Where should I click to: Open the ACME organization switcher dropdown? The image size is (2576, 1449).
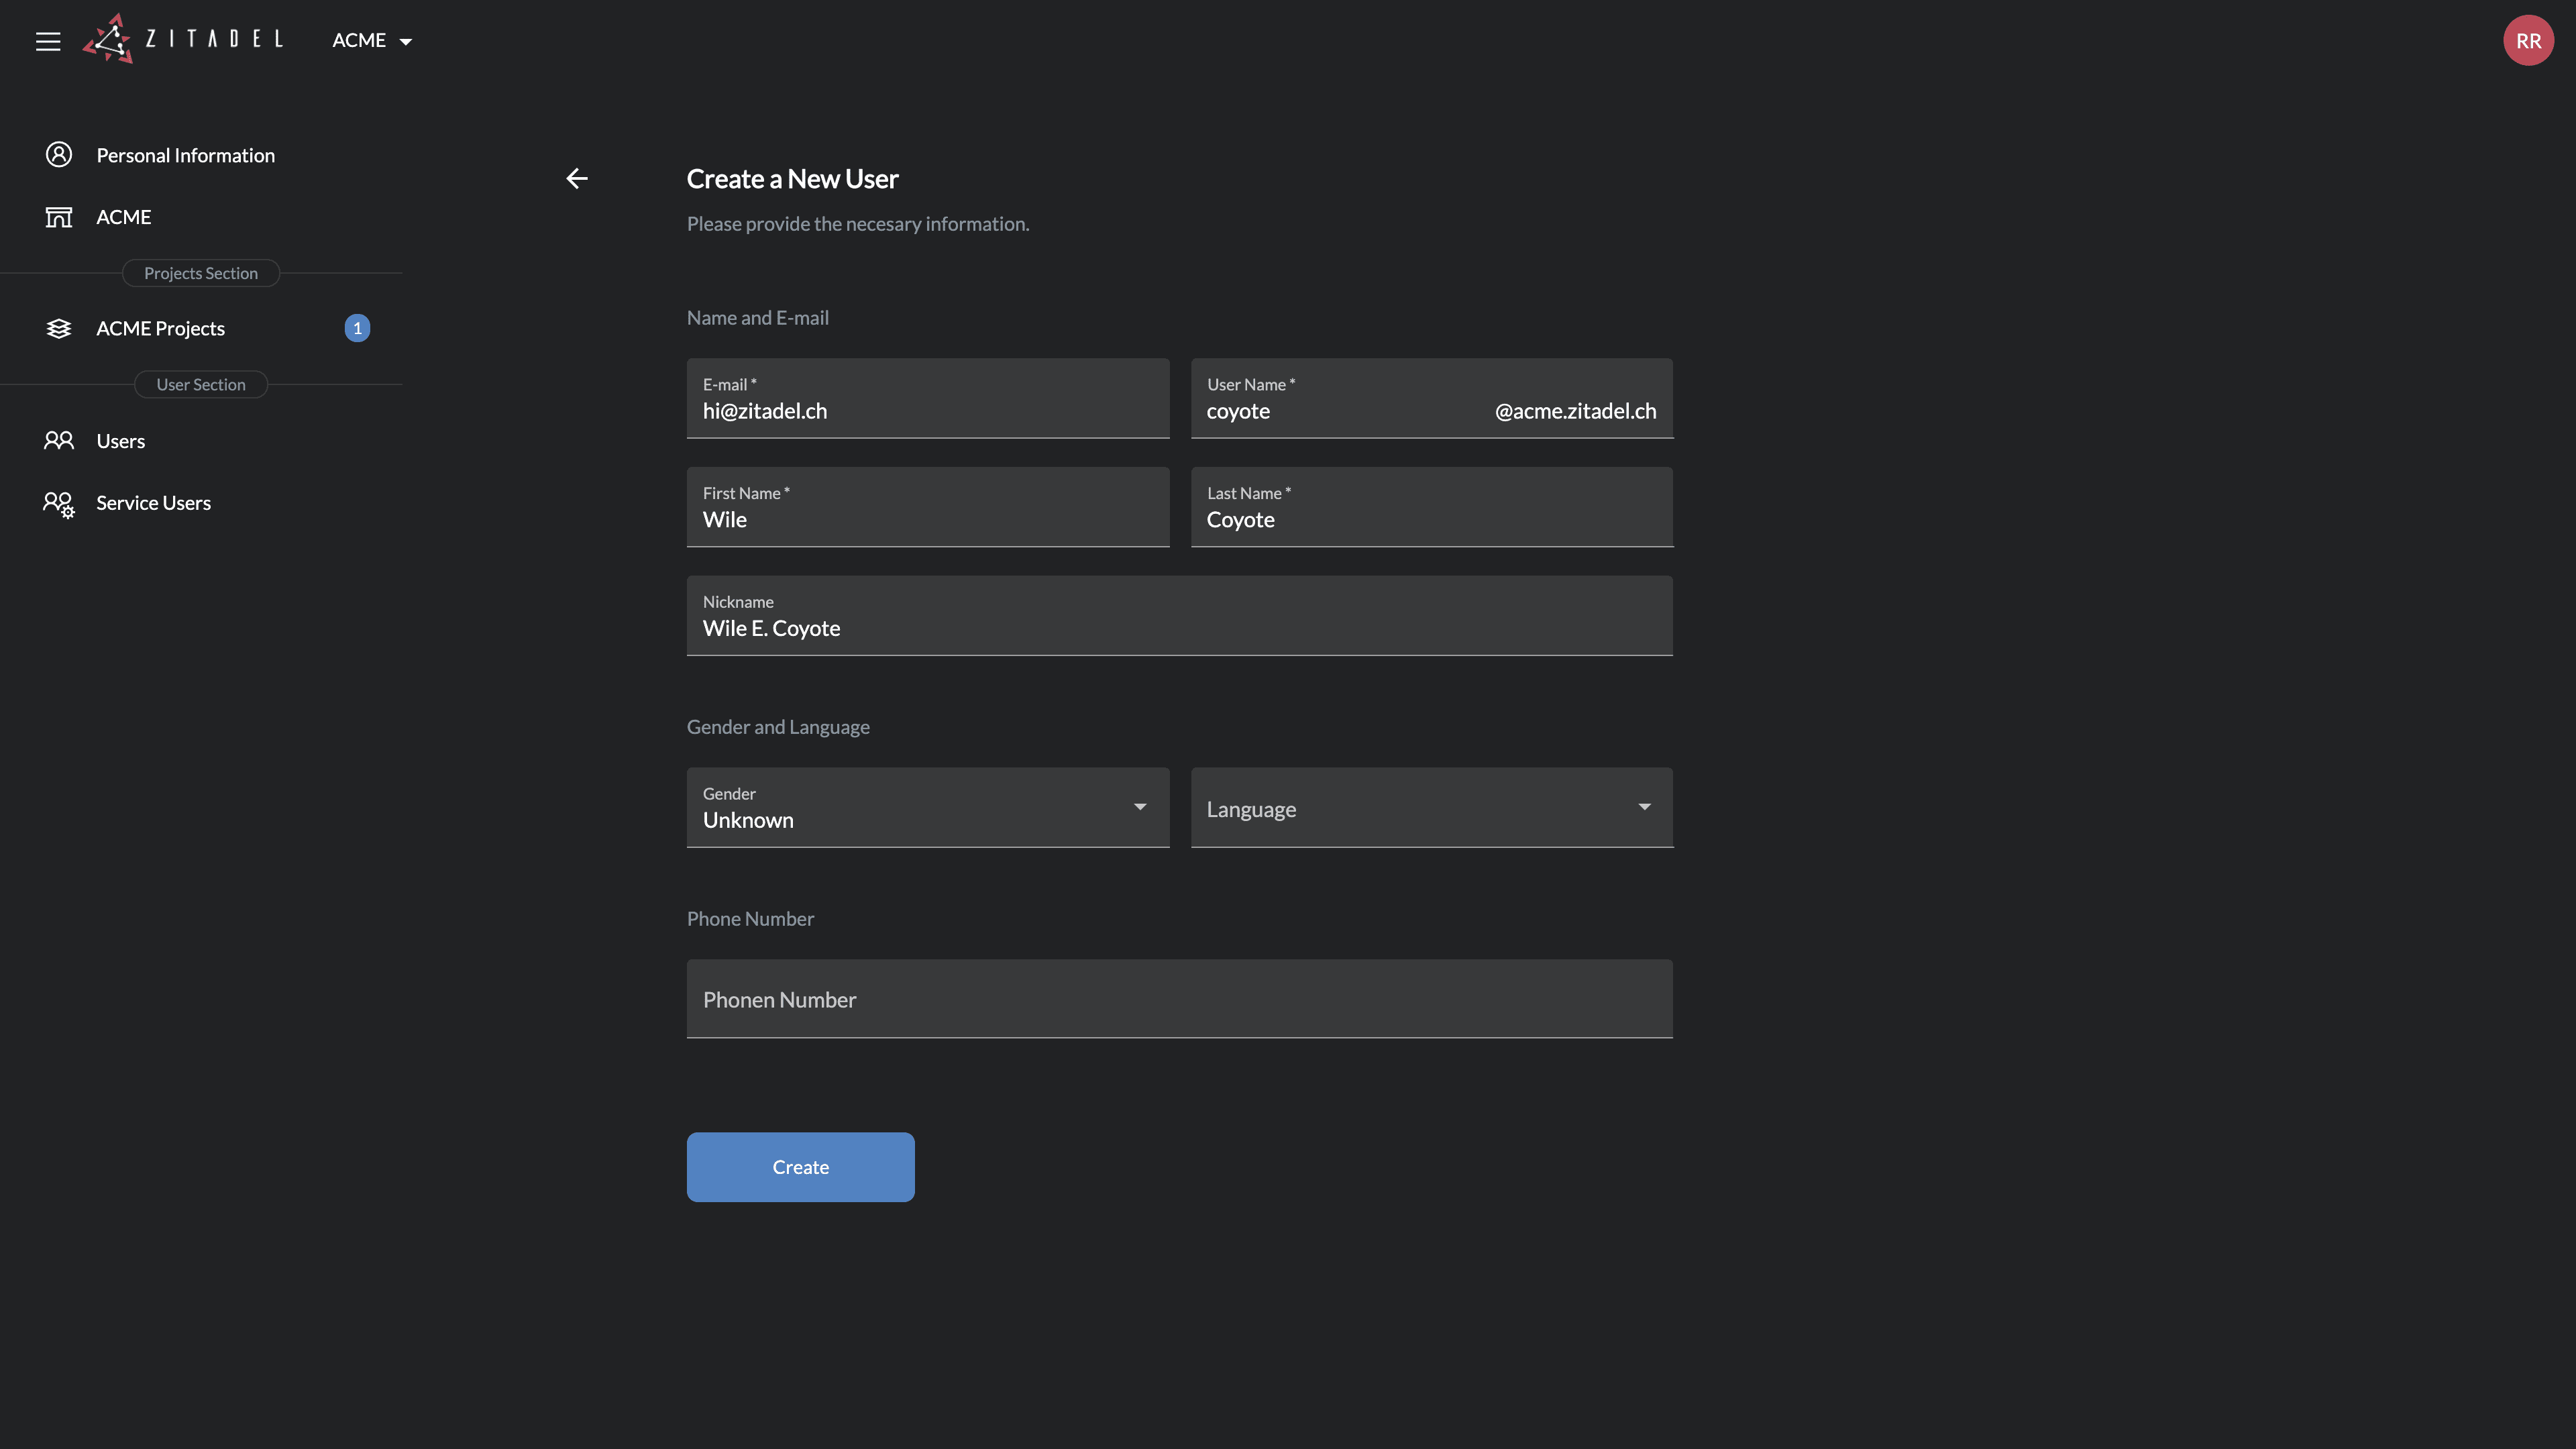point(372,41)
